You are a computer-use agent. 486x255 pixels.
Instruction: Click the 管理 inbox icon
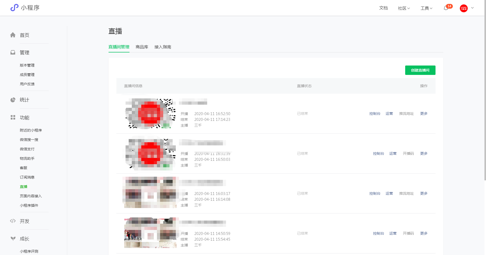click(13, 52)
